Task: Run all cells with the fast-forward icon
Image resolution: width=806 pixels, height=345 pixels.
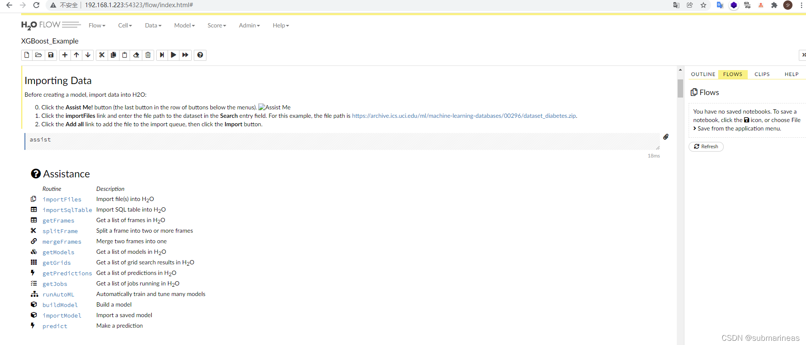Action: [185, 55]
